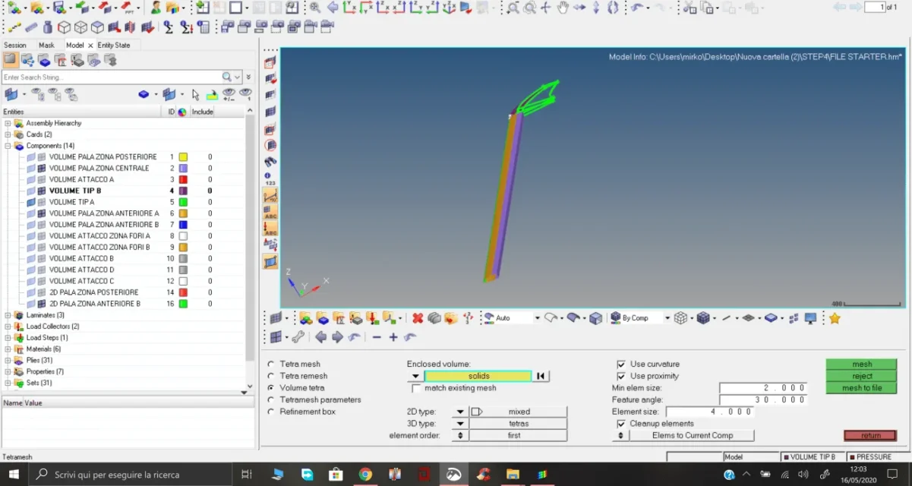Click the rotate view braces icon
The image size is (912, 486).
pos(613,8)
